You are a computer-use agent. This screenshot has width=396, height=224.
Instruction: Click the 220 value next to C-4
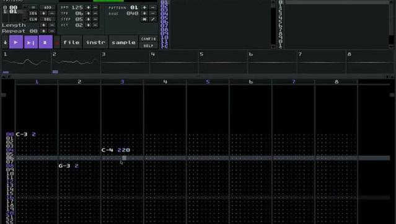pos(124,150)
